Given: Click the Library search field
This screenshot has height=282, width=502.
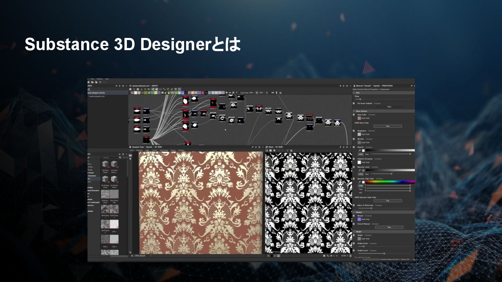Looking at the screenshot, I should (x=110, y=157).
